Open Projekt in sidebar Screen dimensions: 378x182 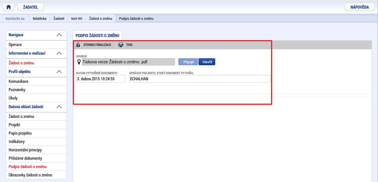coord(36,125)
